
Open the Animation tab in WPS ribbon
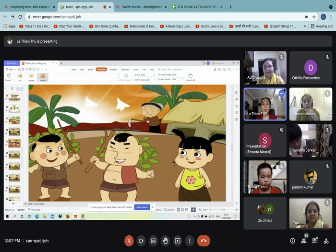[x=113, y=70]
